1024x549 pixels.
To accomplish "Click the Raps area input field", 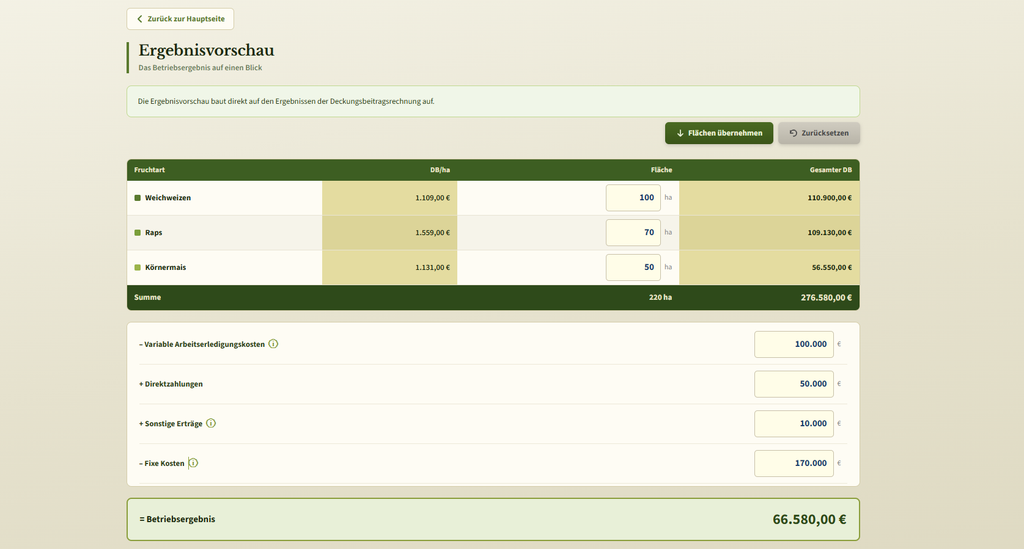I will (633, 233).
